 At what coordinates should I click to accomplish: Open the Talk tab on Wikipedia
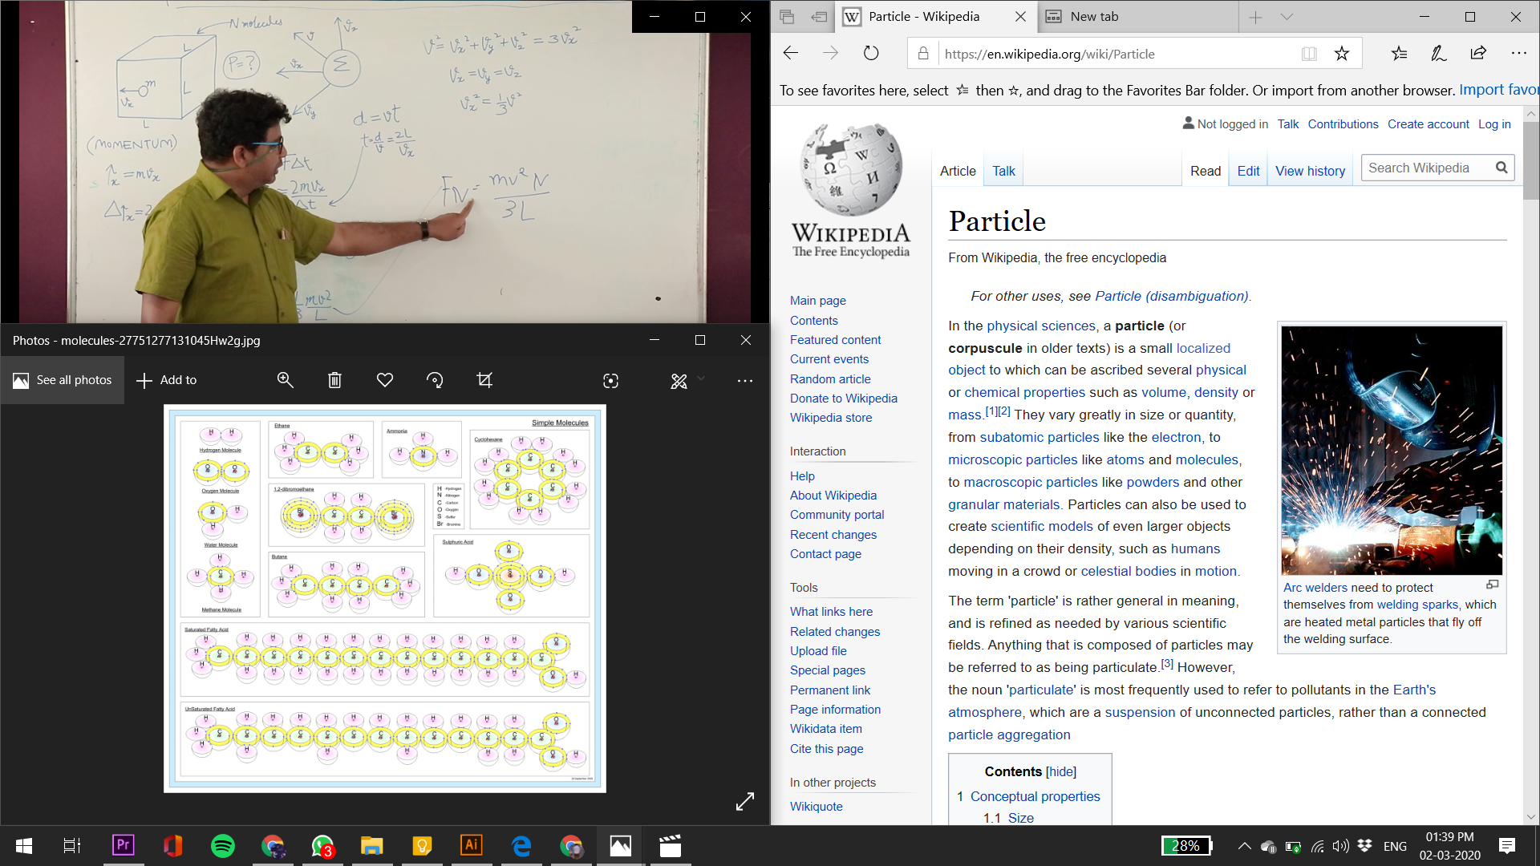(x=1003, y=171)
